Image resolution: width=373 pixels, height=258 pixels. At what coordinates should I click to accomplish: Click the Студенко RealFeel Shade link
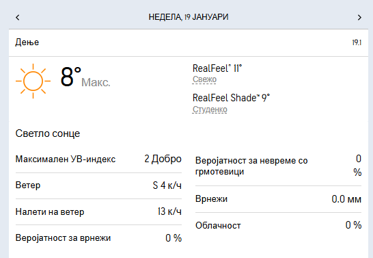(x=210, y=109)
